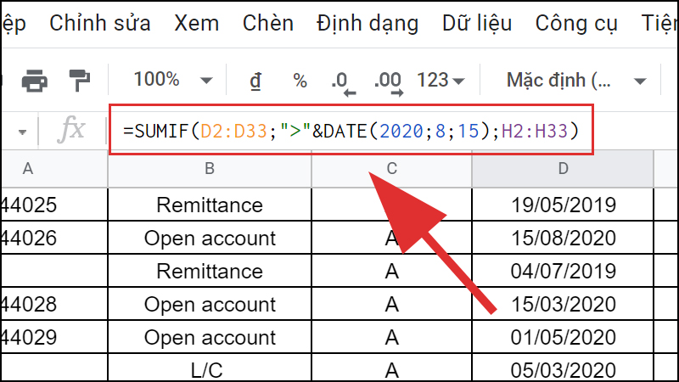Open the Công cụ menu
This screenshot has width=679, height=382.
(x=576, y=23)
